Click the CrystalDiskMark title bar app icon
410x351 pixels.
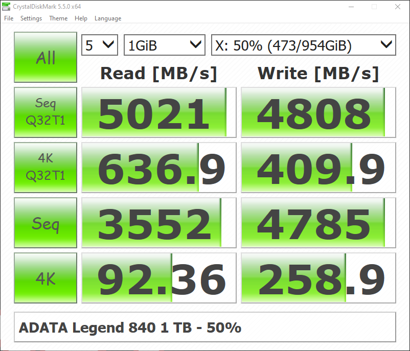(6, 7)
